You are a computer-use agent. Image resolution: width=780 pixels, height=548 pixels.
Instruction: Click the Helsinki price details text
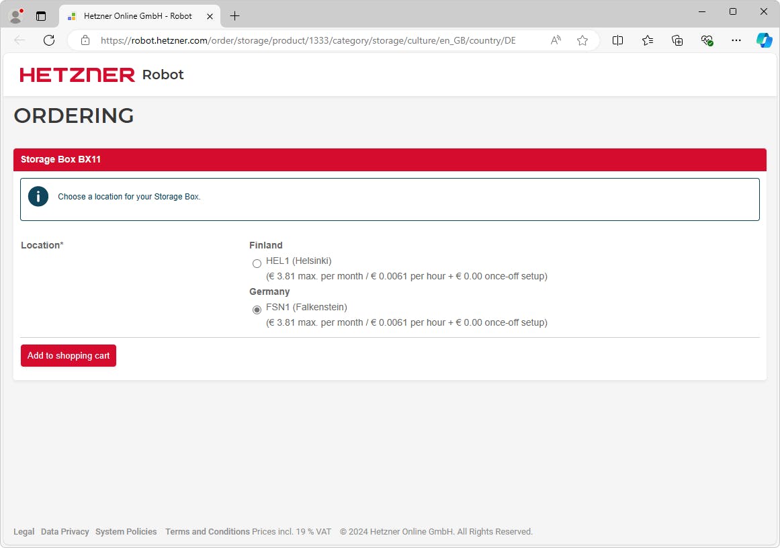point(406,276)
